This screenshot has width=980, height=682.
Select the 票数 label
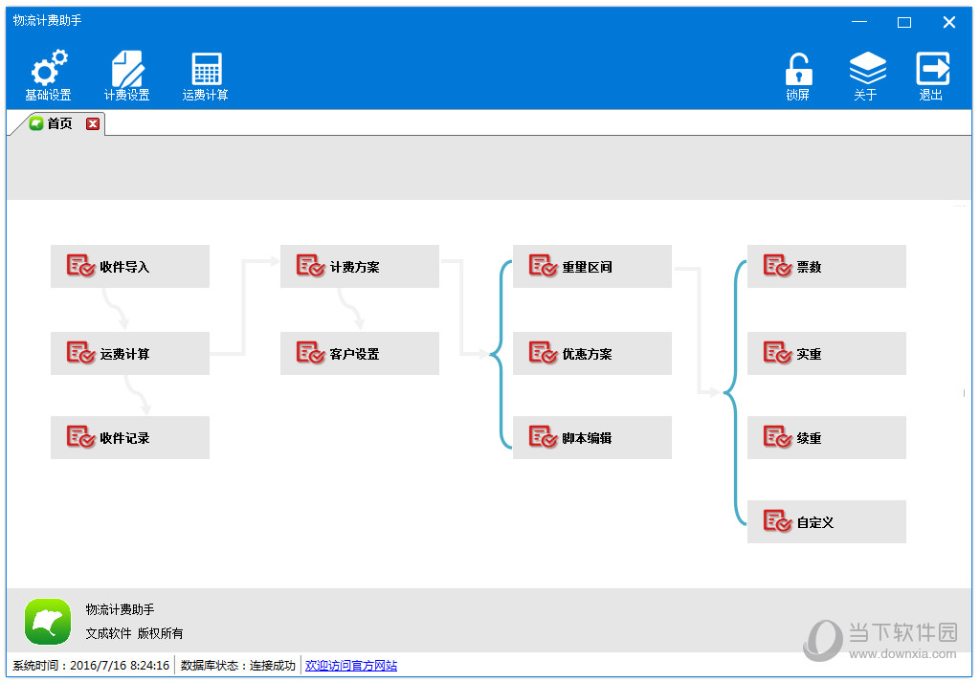(x=809, y=267)
